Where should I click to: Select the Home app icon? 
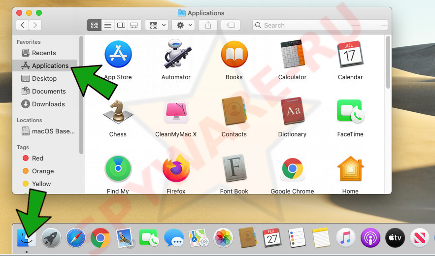(x=350, y=169)
